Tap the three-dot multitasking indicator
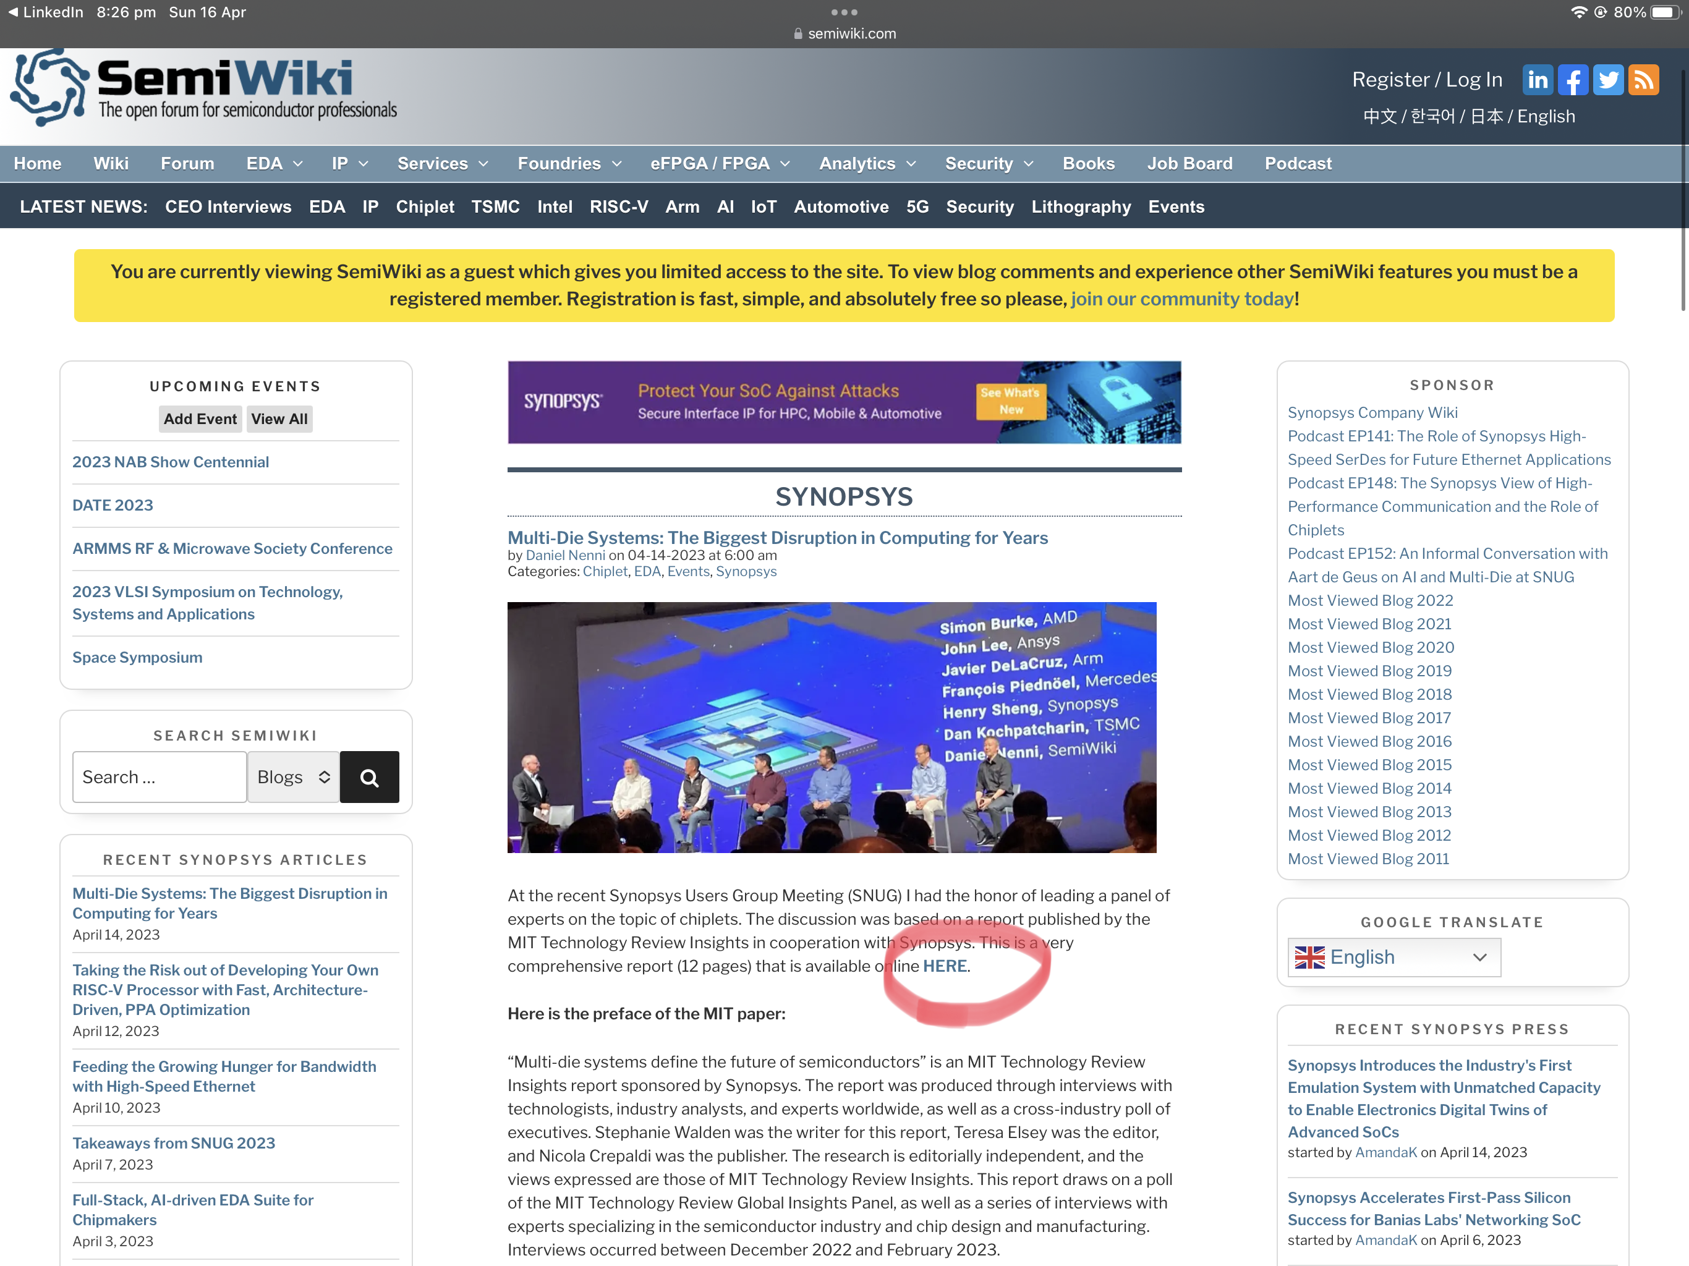The width and height of the screenshot is (1689, 1266). click(x=844, y=12)
